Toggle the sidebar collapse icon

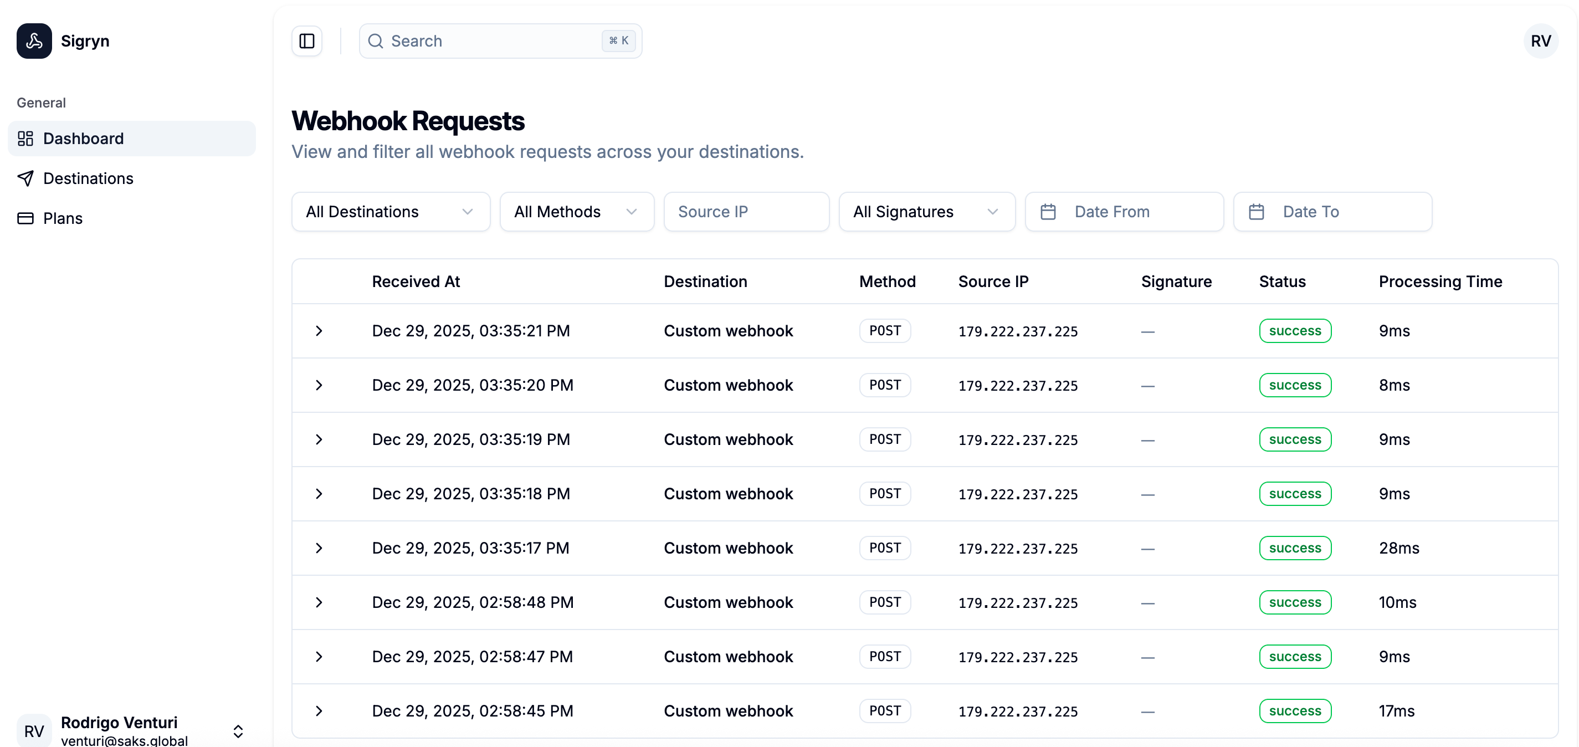coord(306,40)
